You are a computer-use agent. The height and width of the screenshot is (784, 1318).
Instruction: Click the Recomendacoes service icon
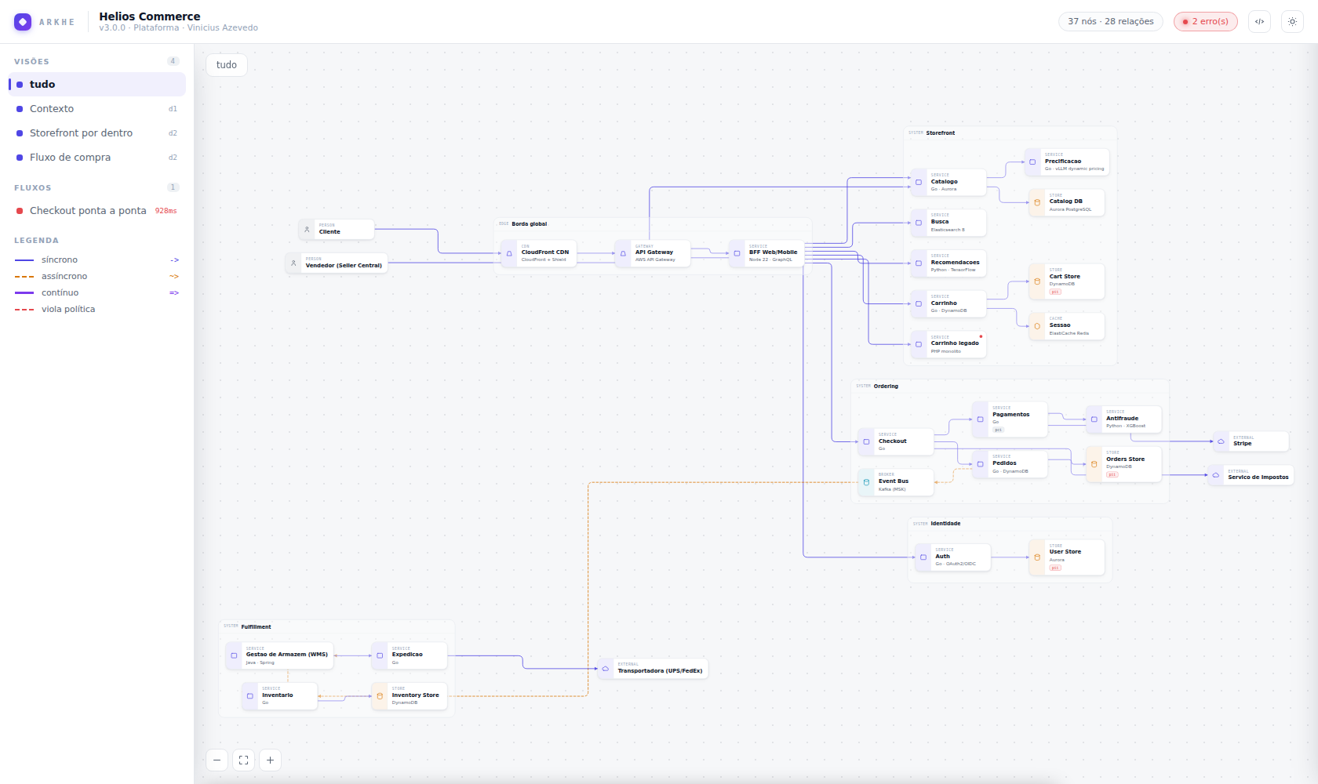pos(919,264)
